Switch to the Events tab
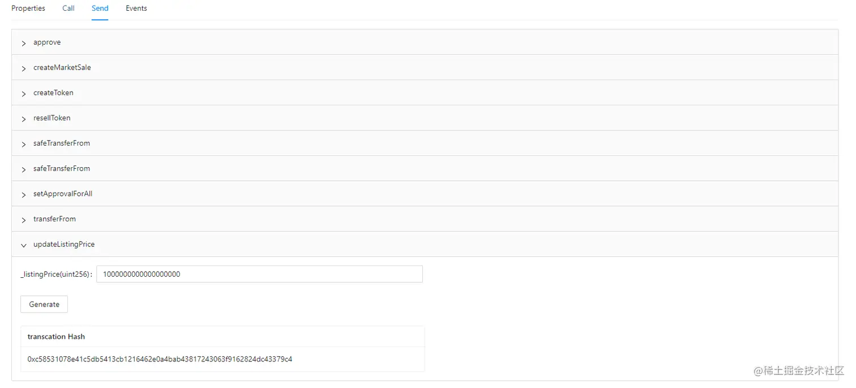Image resolution: width=856 pixels, height=388 pixels. (136, 8)
